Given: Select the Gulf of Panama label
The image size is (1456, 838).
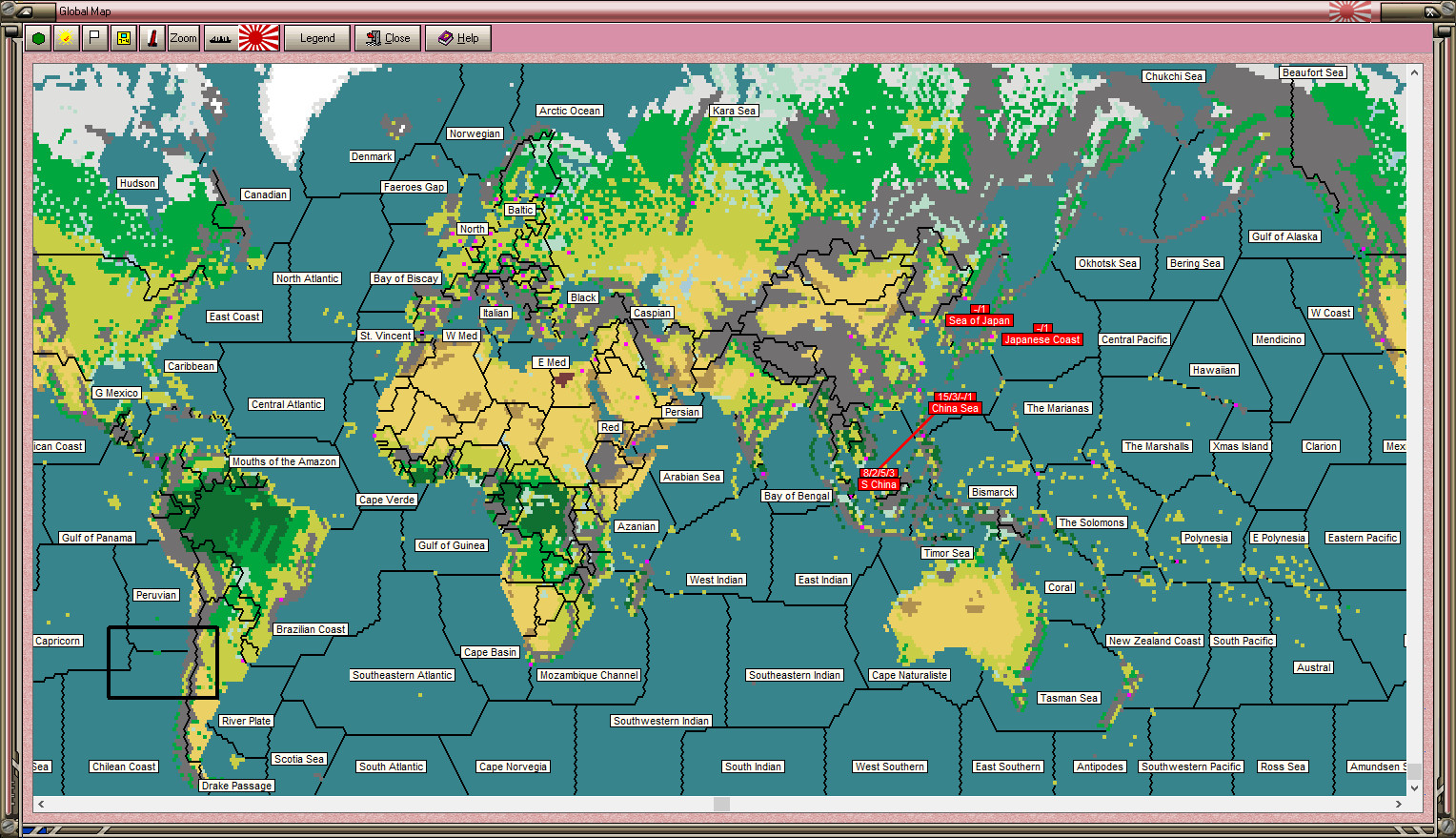Looking at the screenshot, I should pos(97,538).
